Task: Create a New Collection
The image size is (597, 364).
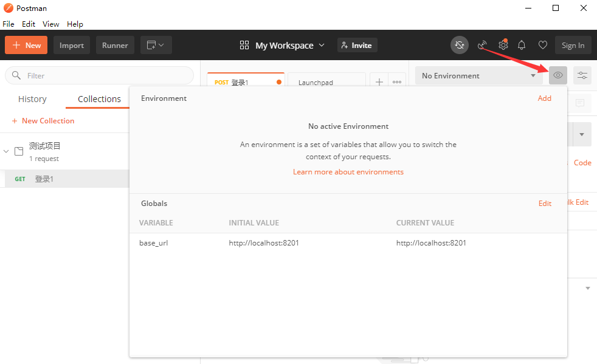Action: [43, 121]
